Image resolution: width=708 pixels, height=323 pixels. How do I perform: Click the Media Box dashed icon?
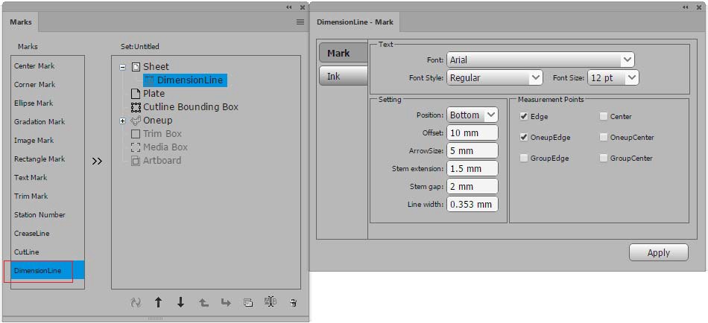point(136,147)
